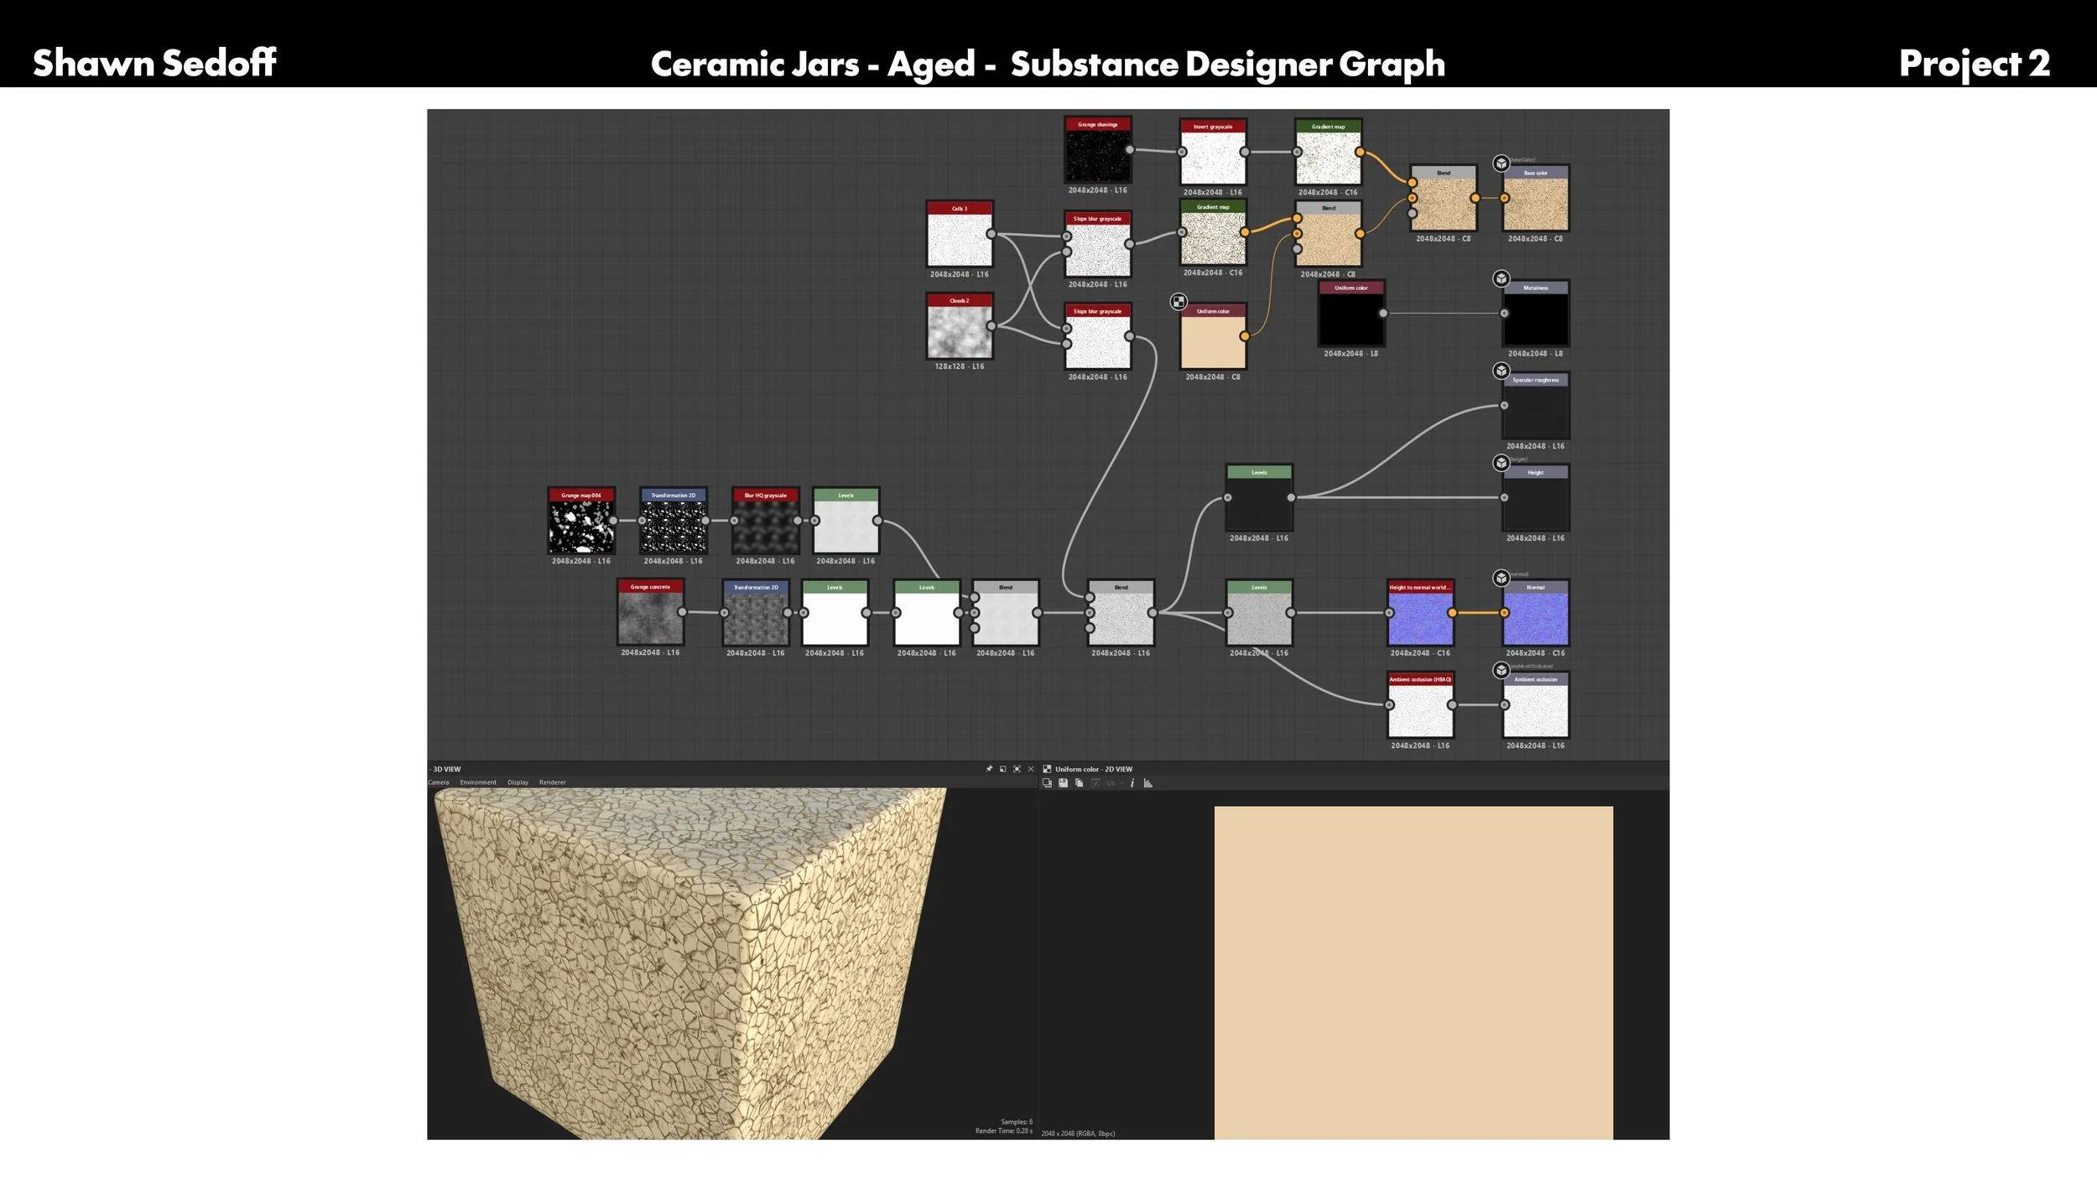The height and width of the screenshot is (1179, 2097).
Task: Select the Levels node feeding Height to normal world
Action: [x=1259, y=612]
